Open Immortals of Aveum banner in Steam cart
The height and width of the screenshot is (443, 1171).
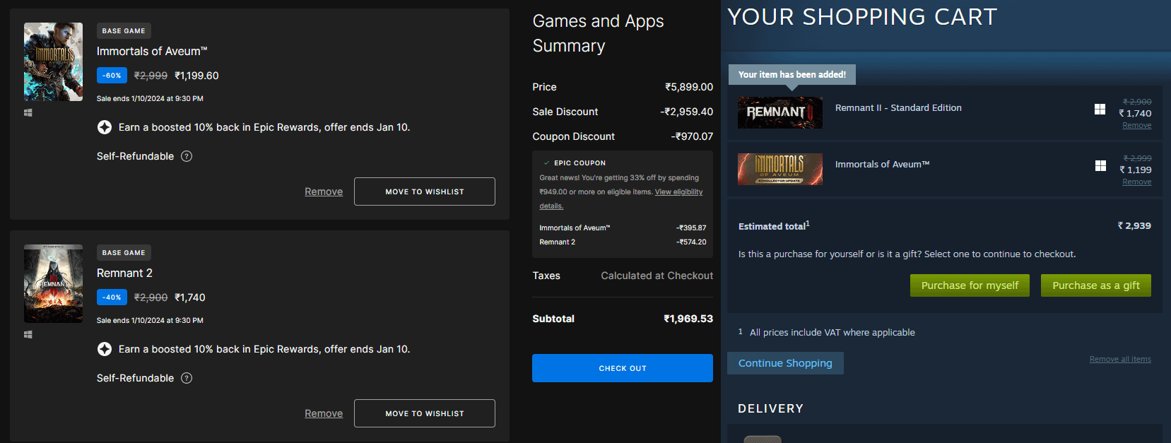pyautogui.click(x=780, y=169)
